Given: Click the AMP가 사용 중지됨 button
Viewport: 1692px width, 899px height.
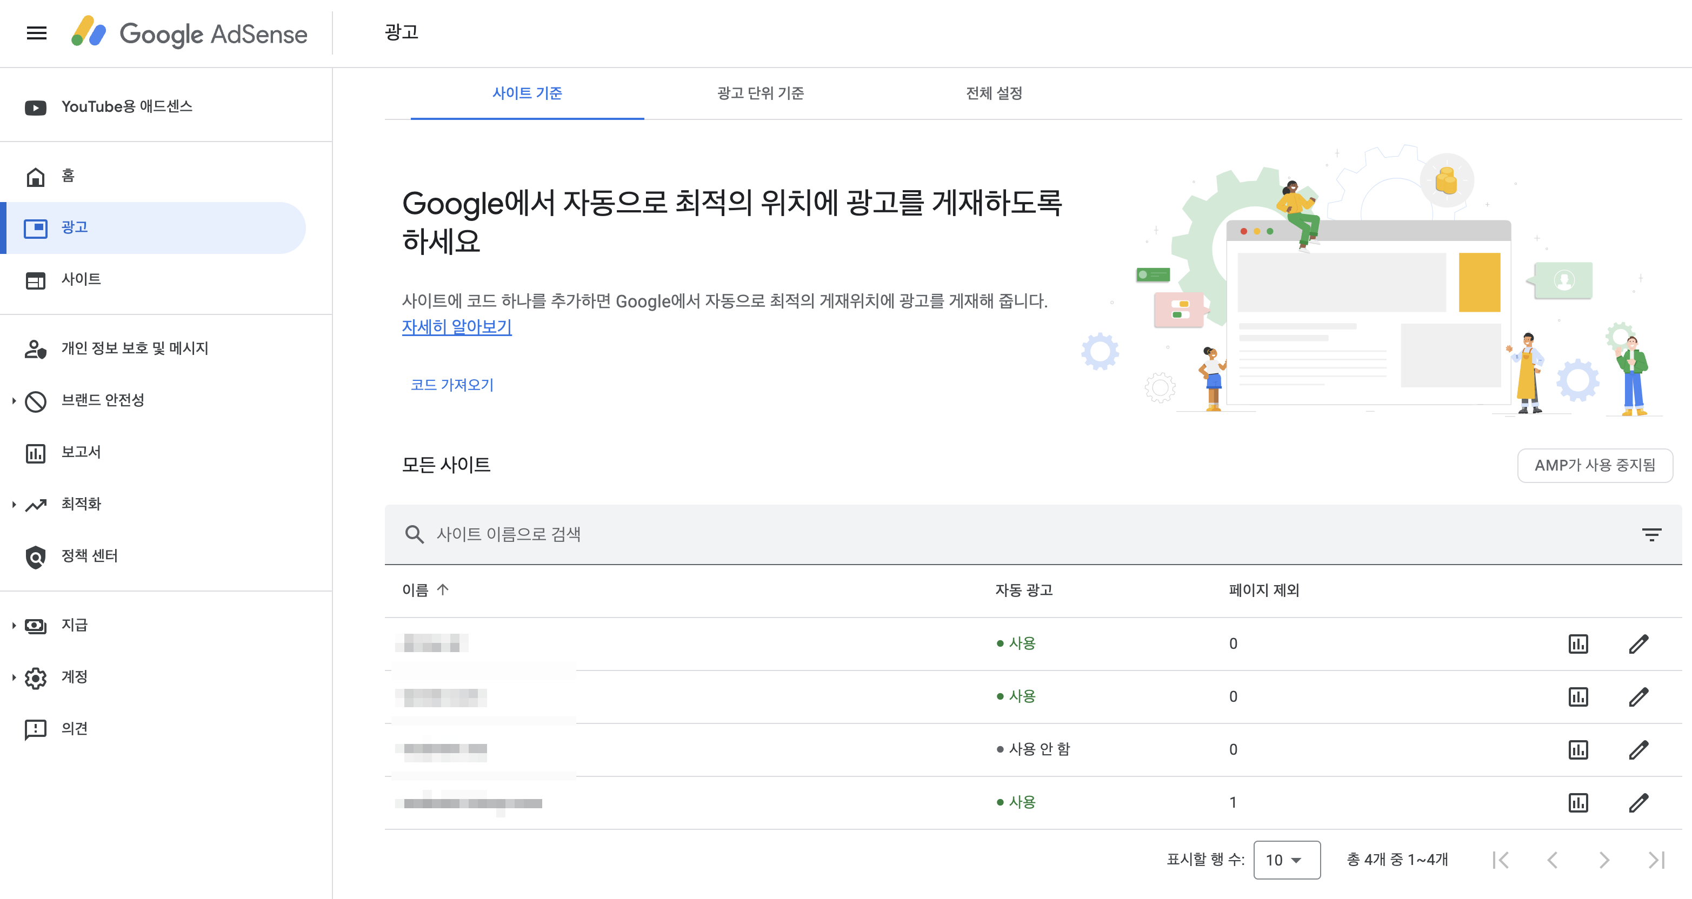Looking at the screenshot, I should (x=1594, y=466).
